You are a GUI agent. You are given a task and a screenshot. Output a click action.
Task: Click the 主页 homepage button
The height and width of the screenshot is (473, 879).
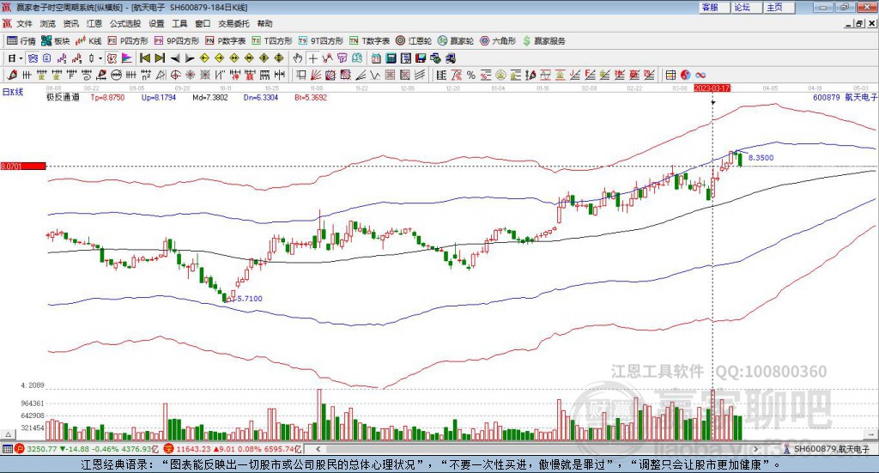779,7
